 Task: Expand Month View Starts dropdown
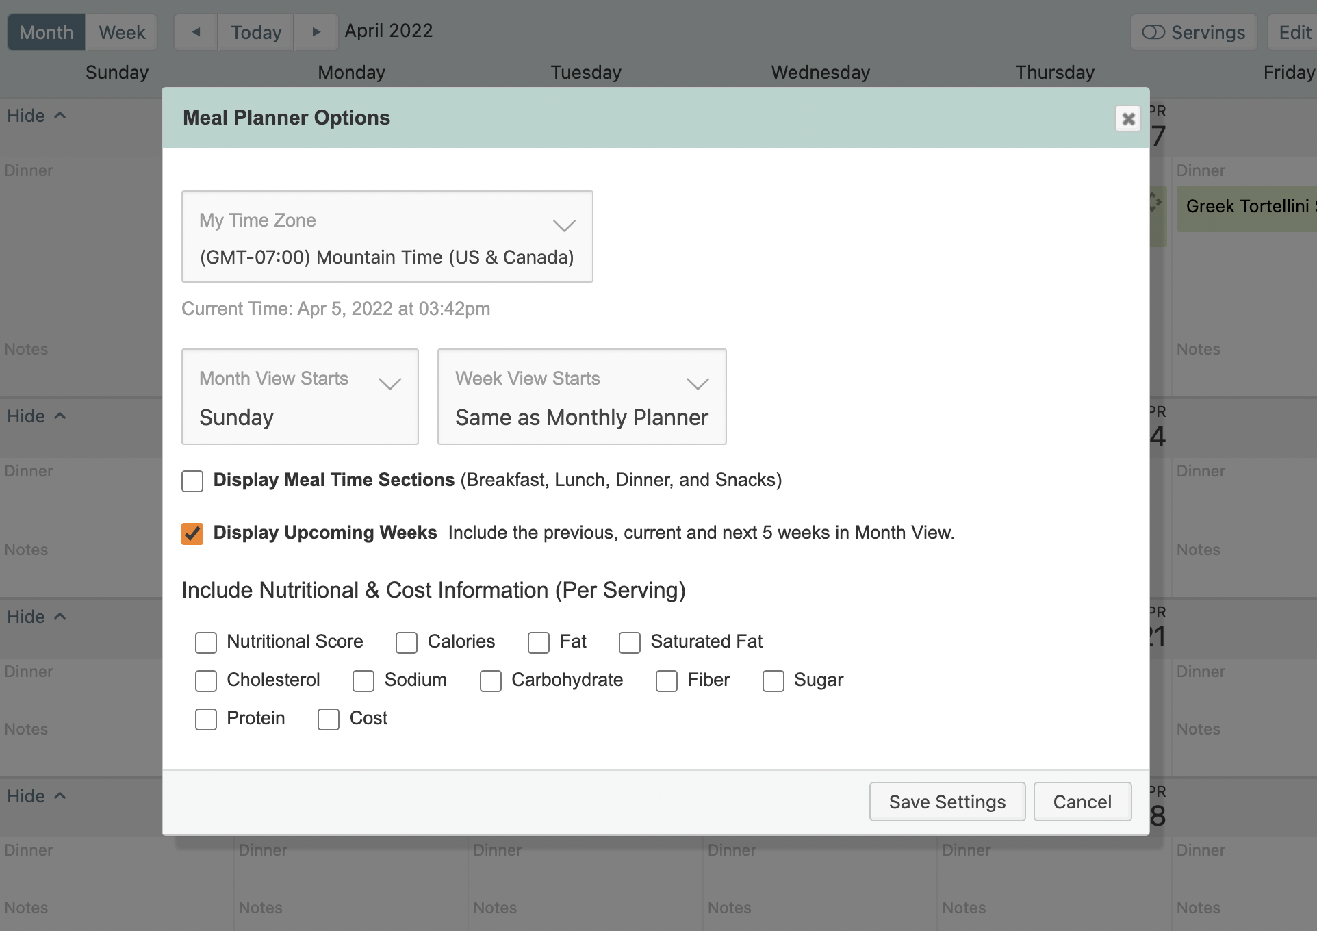click(300, 397)
